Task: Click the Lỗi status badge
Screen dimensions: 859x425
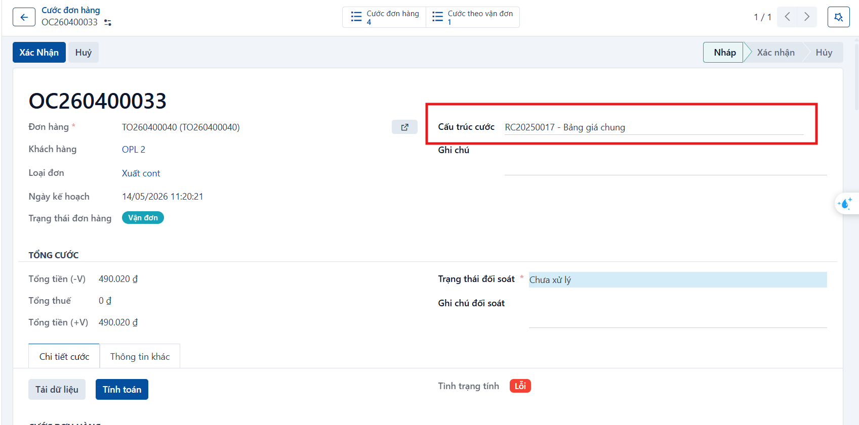Action: [520, 386]
